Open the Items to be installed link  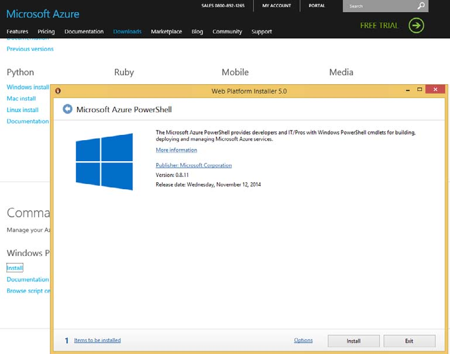(x=97, y=341)
